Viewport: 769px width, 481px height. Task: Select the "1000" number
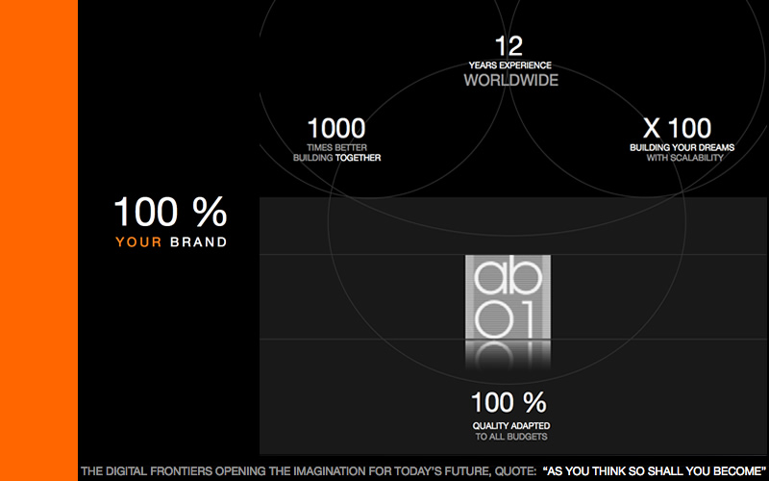coord(336,129)
